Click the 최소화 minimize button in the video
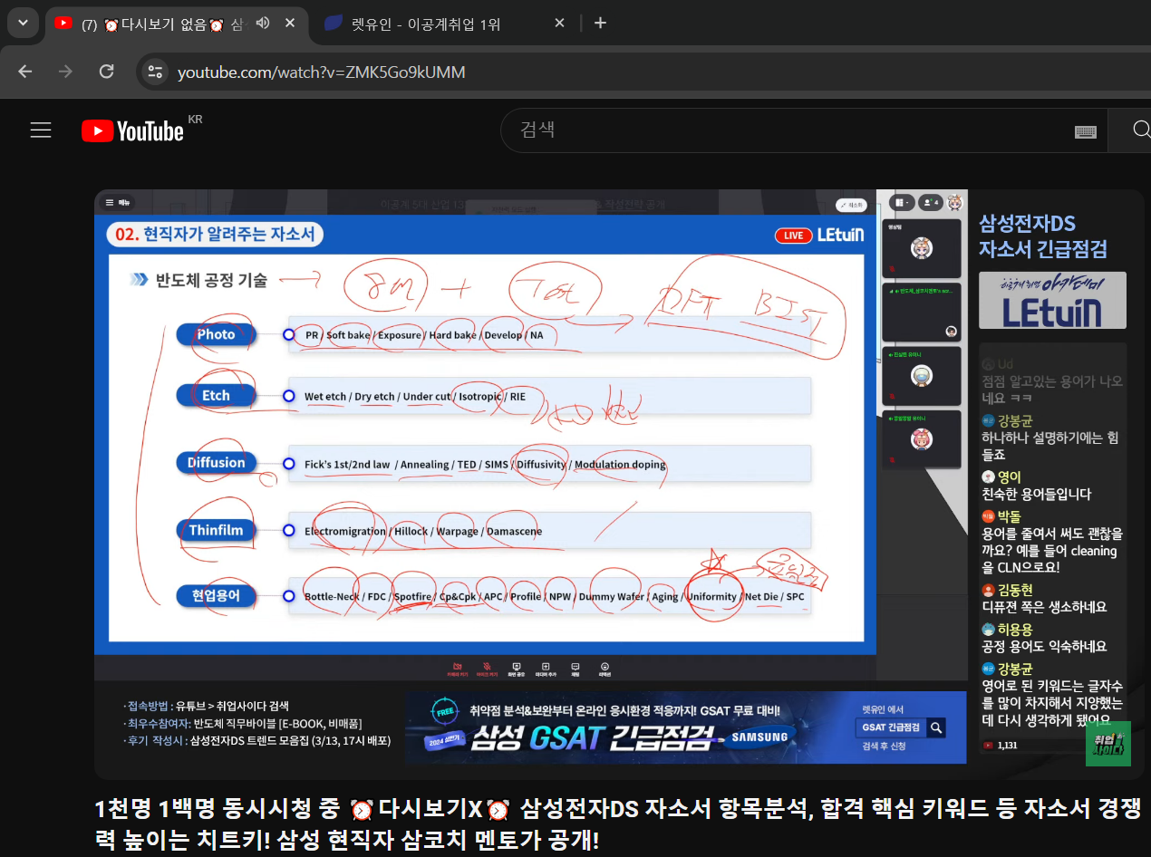 click(851, 205)
